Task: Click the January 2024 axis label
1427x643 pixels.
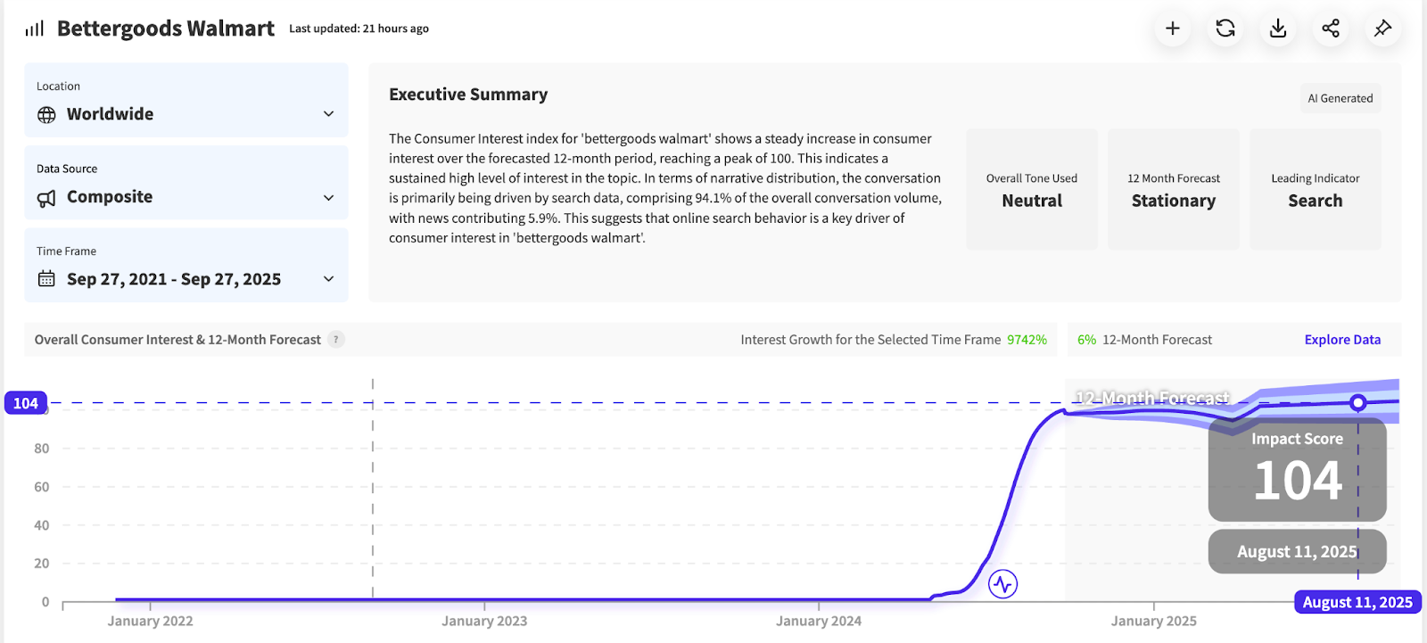Action: coord(819,621)
